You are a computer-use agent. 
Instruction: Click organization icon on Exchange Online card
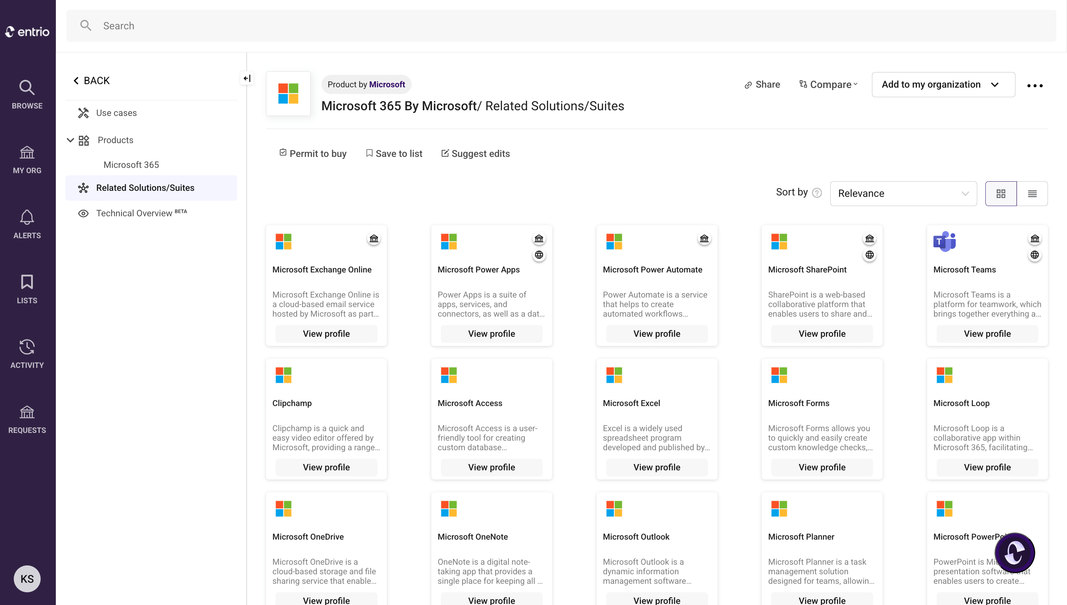coord(374,239)
